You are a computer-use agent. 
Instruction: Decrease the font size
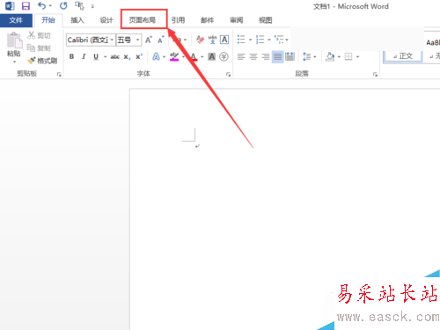tap(160, 40)
